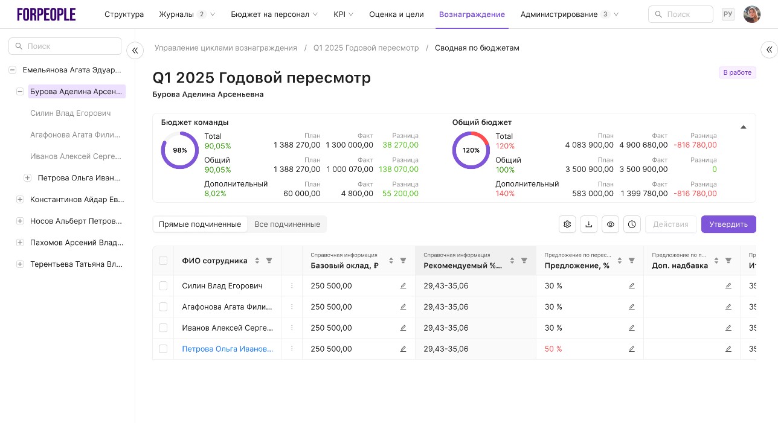Tick the row checkbox for Петрова Ольга
This screenshot has height=423, width=778.
163,349
